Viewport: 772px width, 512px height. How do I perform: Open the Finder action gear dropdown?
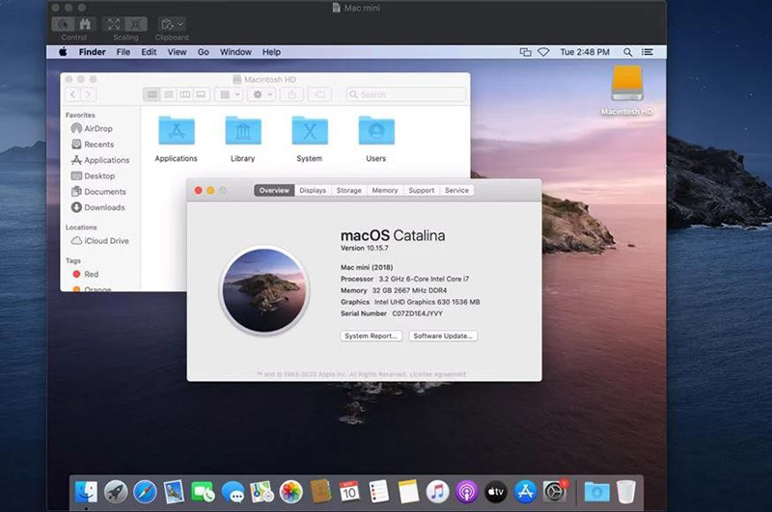262,94
